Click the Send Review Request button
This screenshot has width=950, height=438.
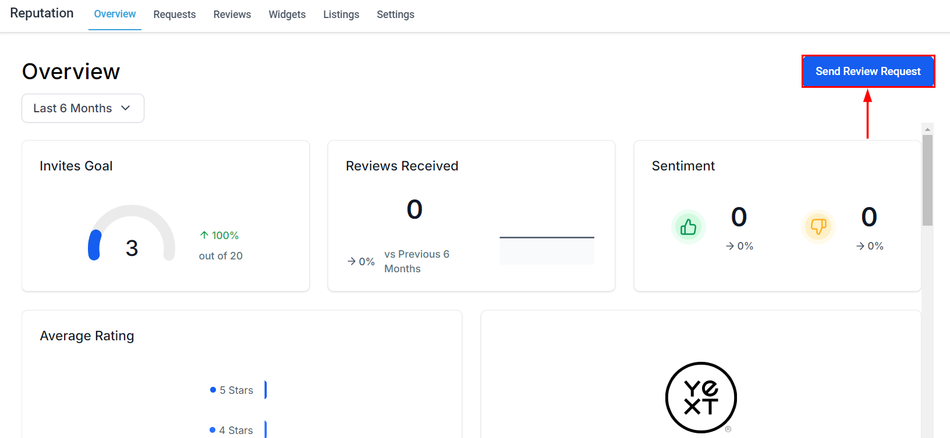click(x=868, y=72)
